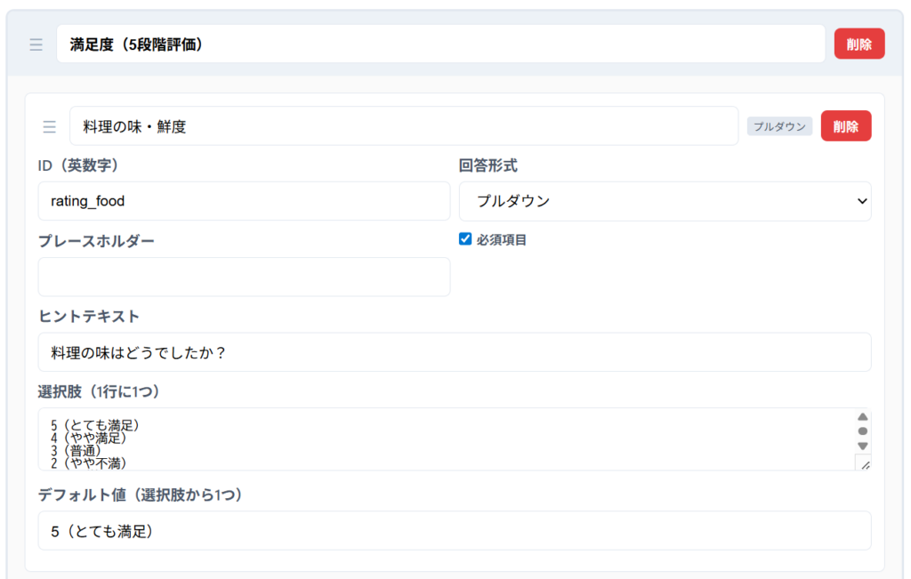The image size is (911, 579).
Task: Click the empty プレースホルダー input
Action: pos(244,277)
